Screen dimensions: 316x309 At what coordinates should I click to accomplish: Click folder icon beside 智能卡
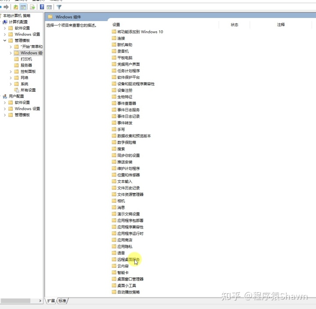[x=114, y=272]
